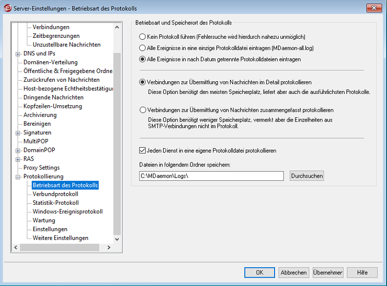Screen dimensions: 387x286
Task: Click the horizontal scrollbar right arrow
Action: (x=108, y=247)
